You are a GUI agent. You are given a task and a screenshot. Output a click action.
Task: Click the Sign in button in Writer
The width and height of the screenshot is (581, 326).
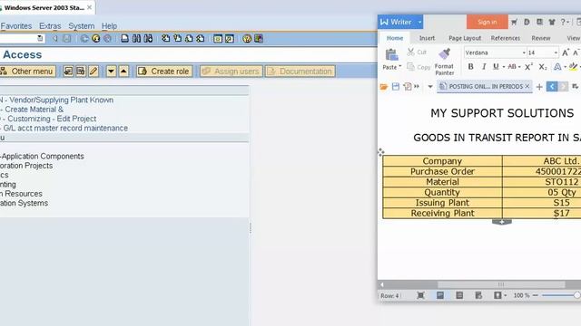click(487, 22)
